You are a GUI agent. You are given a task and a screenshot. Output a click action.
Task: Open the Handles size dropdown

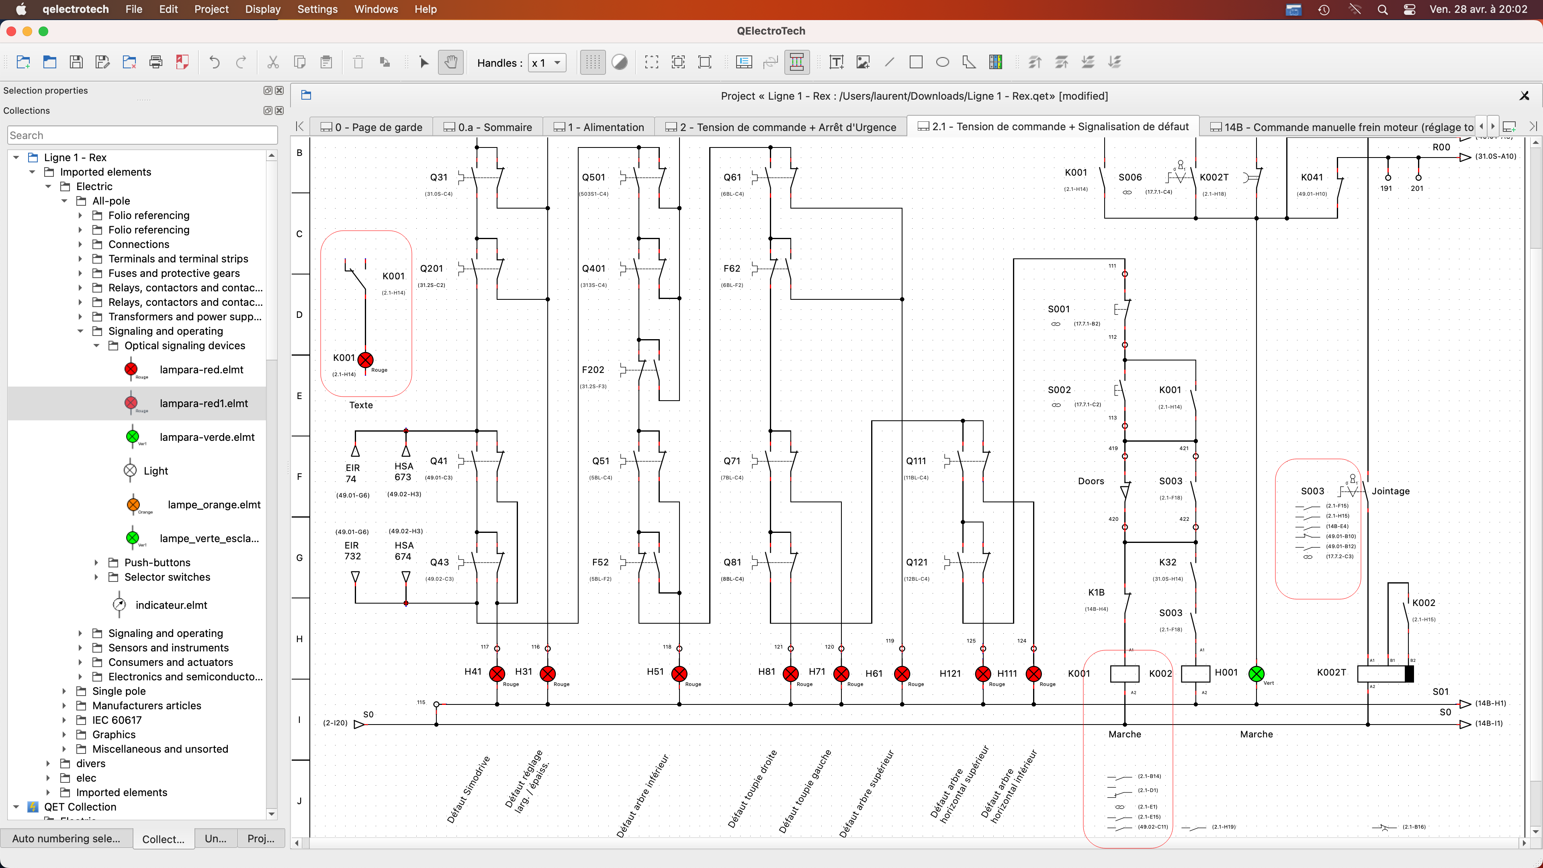[547, 63]
